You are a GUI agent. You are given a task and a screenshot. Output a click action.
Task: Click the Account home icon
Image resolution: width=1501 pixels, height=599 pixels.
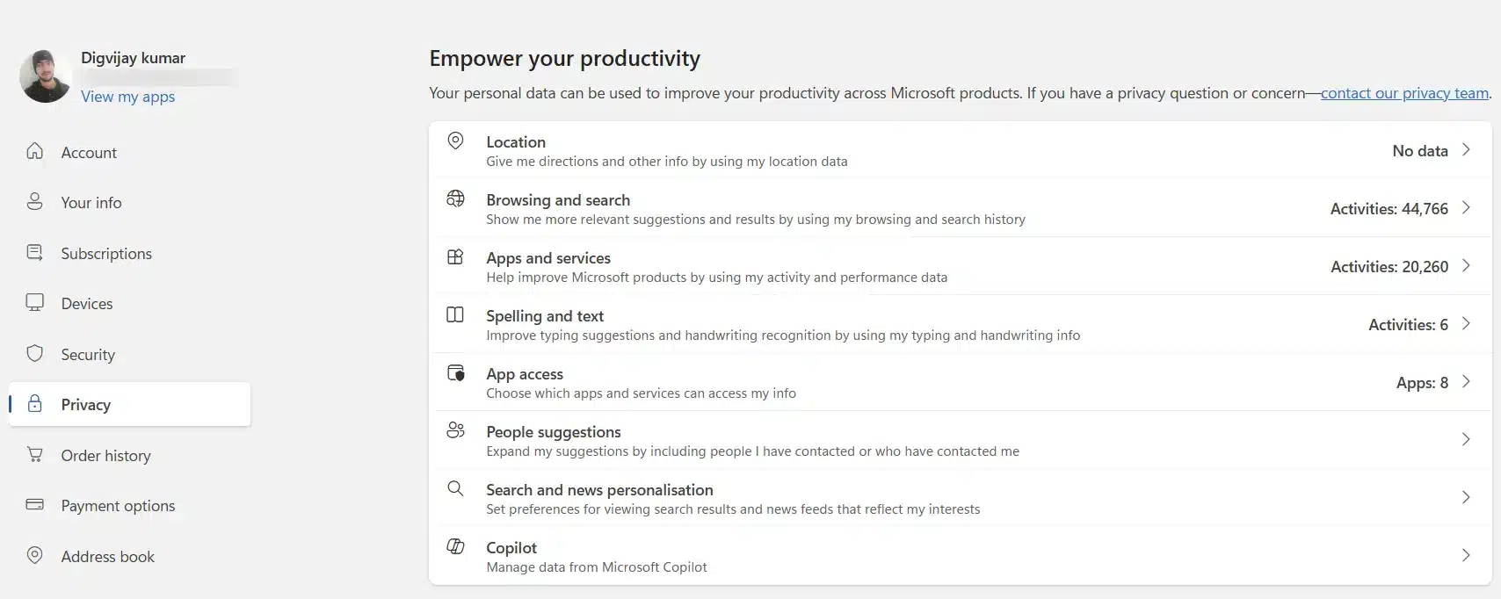click(34, 151)
